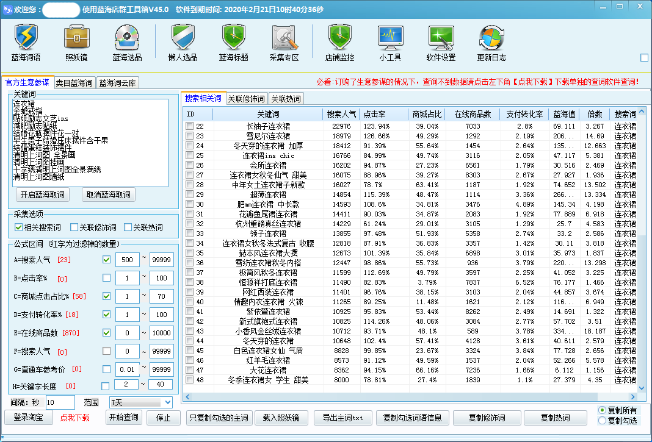Viewport: 652px width, 442px height.
Task: Click the table's horizontal scrollbar left arrow
Action: pyautogui.click(x=187, y=397)
